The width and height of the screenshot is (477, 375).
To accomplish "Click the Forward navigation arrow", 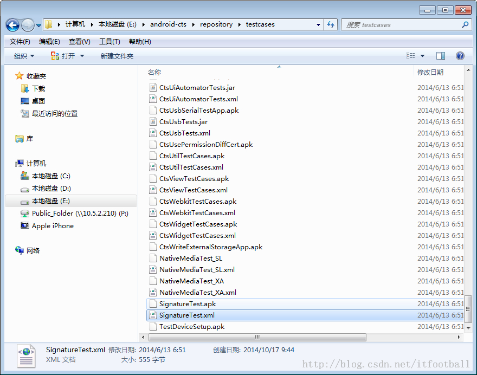I will click(28, 25).
